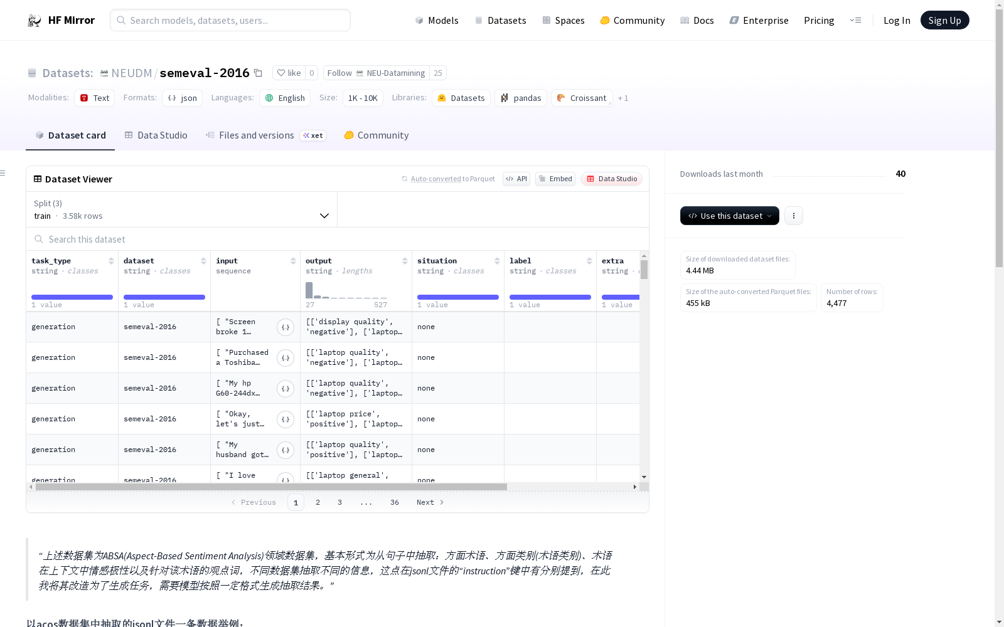Image resolution: width=1004 pixels, height=627 pixels.
Task: Click the output lengths histogram
Action: click(346, 290)
